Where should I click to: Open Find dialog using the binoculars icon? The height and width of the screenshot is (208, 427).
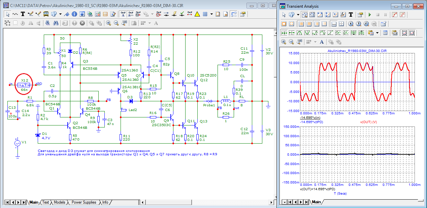coord(56,23)
